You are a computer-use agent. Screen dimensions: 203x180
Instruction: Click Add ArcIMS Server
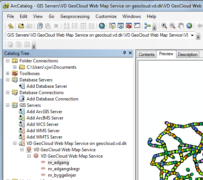click(45, 118)
